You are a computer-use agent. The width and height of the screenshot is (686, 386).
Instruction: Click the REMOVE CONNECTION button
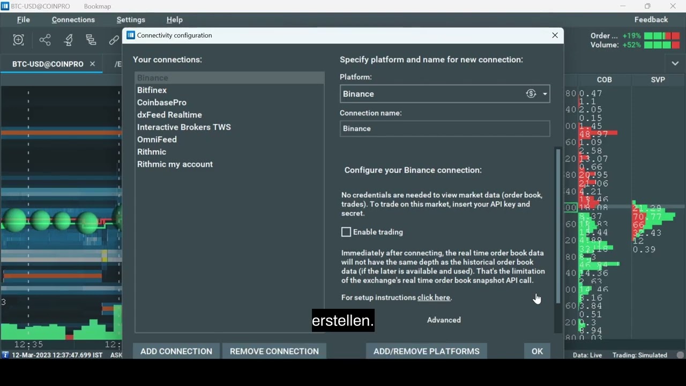tap(274, 351)
